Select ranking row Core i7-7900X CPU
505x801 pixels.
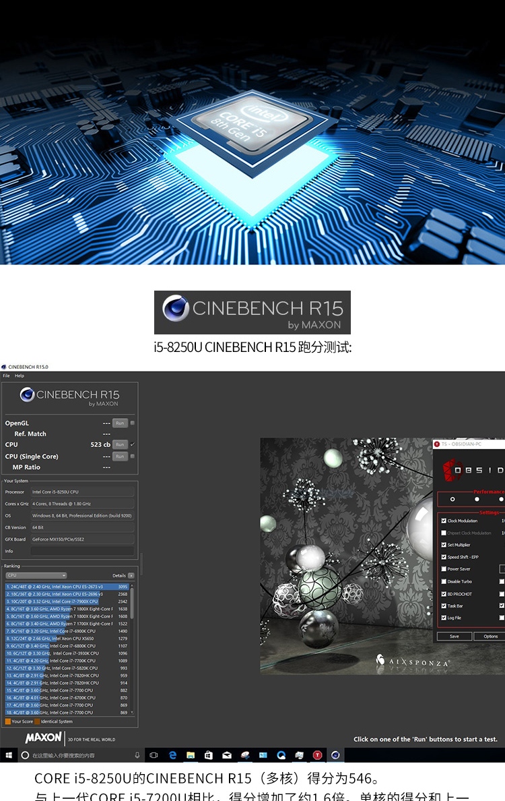pyautogui.click(x=67, y=601)
